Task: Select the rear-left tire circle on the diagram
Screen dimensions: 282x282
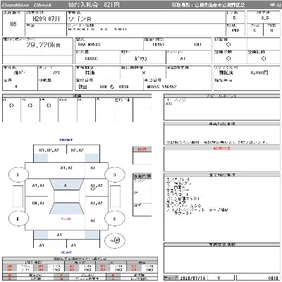Action: click(18, 219)
